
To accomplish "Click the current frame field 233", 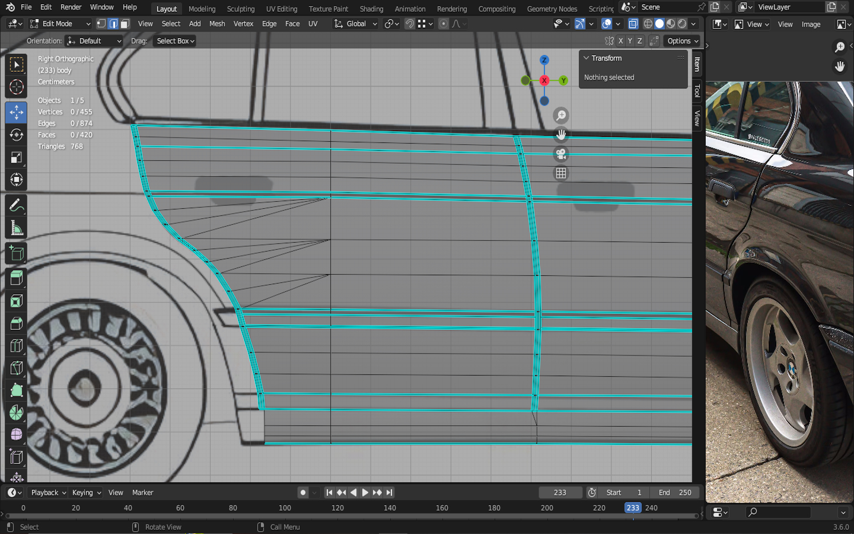I will point(560,492).
